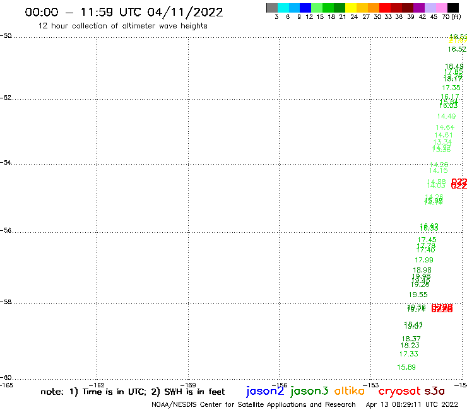Screen dimensions: 467x410
Task: Click the wave height value 14.15
Action: point(439,170)
